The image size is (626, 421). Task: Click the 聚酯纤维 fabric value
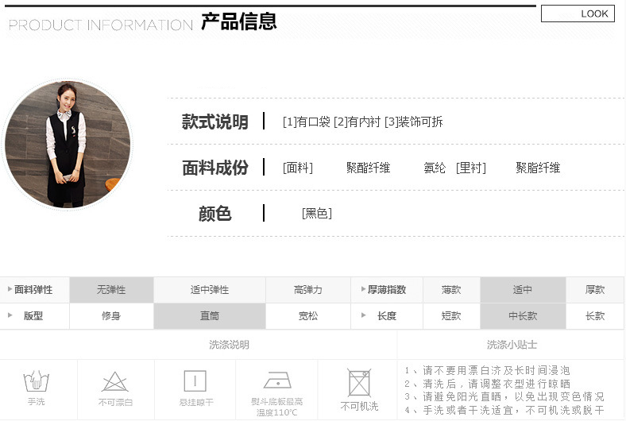368,168
